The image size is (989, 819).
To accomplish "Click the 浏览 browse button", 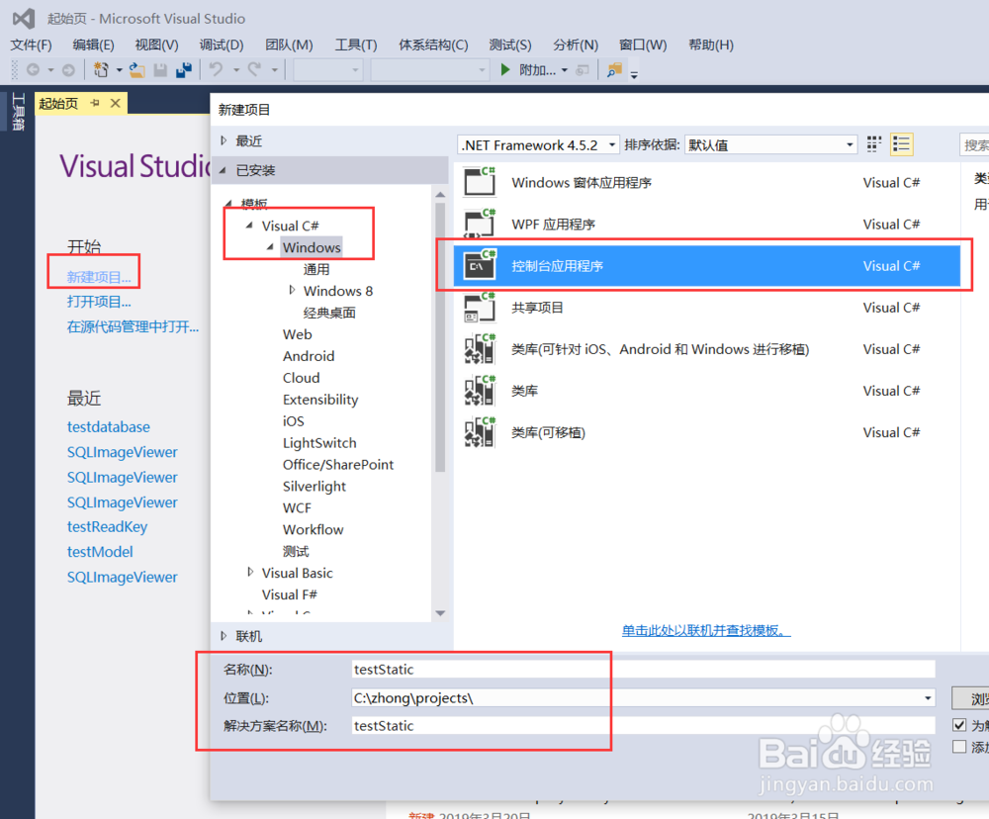I will 971,698.
